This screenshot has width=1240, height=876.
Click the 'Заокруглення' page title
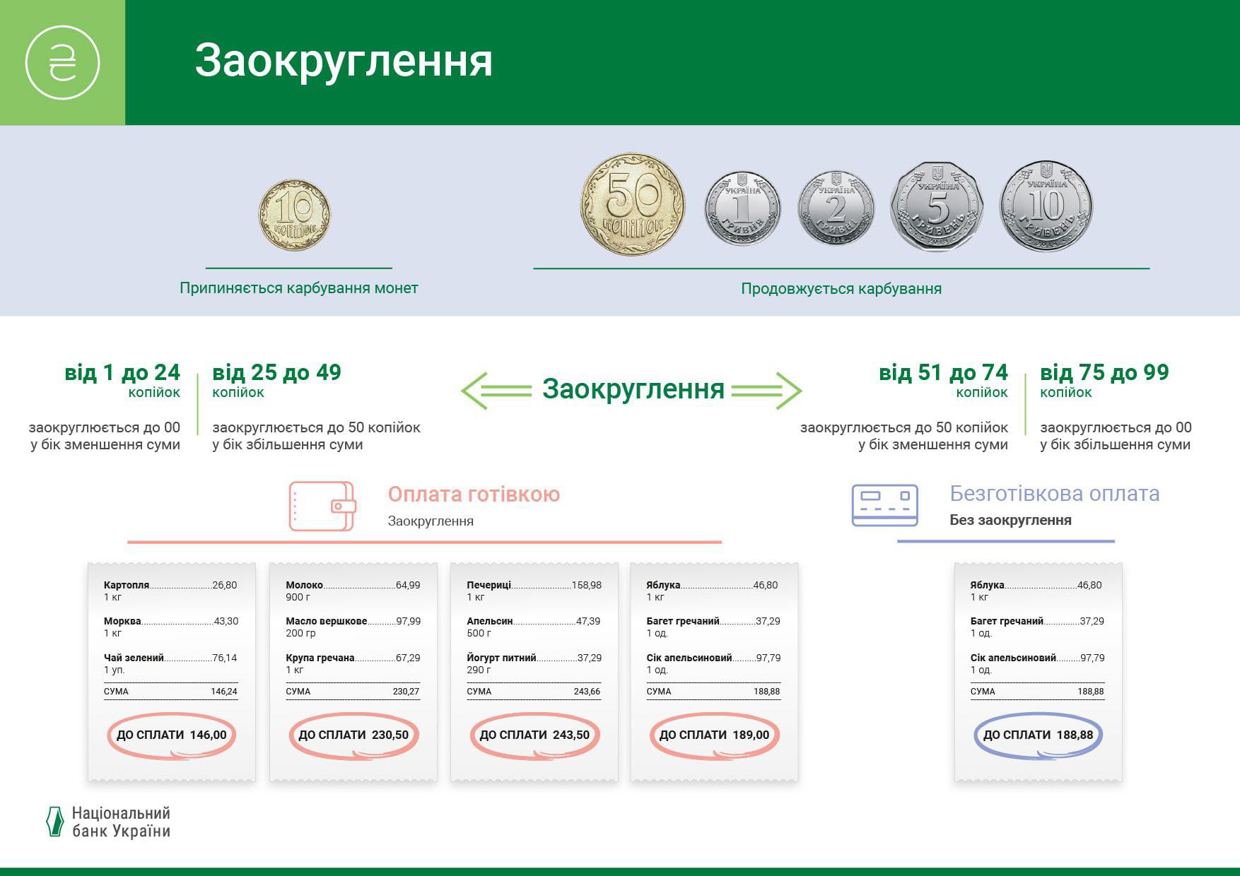coord(344,61)
